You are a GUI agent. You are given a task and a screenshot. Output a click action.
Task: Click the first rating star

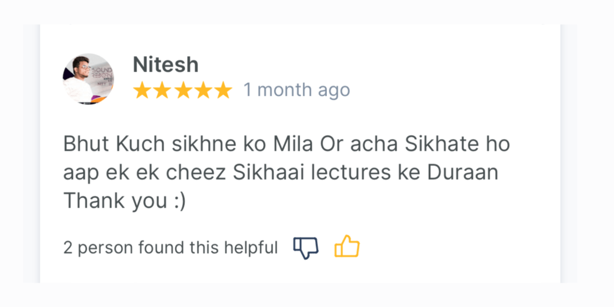click(142, 91)
